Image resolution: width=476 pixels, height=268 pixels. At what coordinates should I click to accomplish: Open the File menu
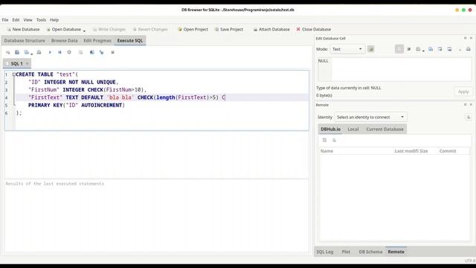[x=5, y=20]
